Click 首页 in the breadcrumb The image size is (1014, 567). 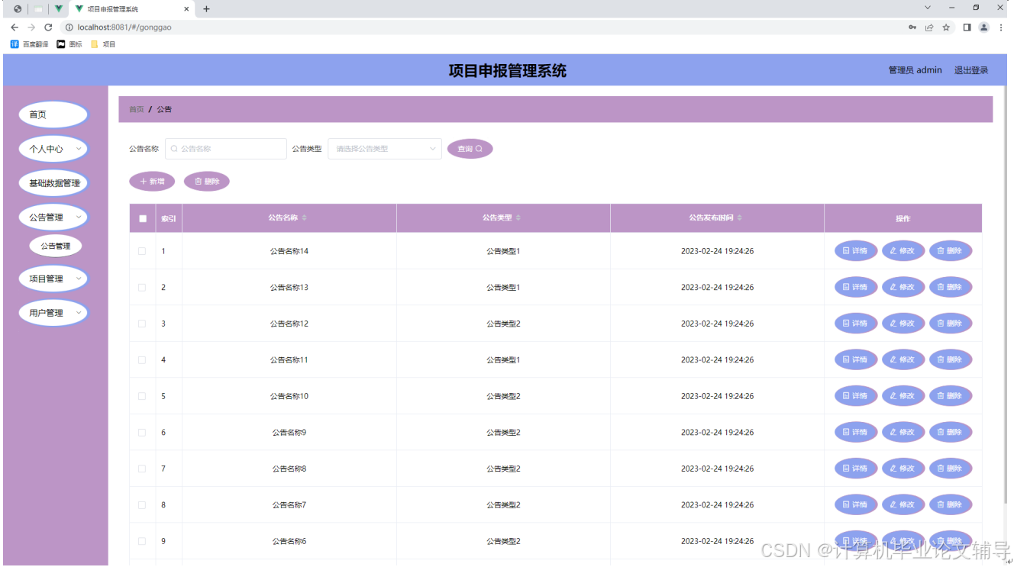pos(135,109)
